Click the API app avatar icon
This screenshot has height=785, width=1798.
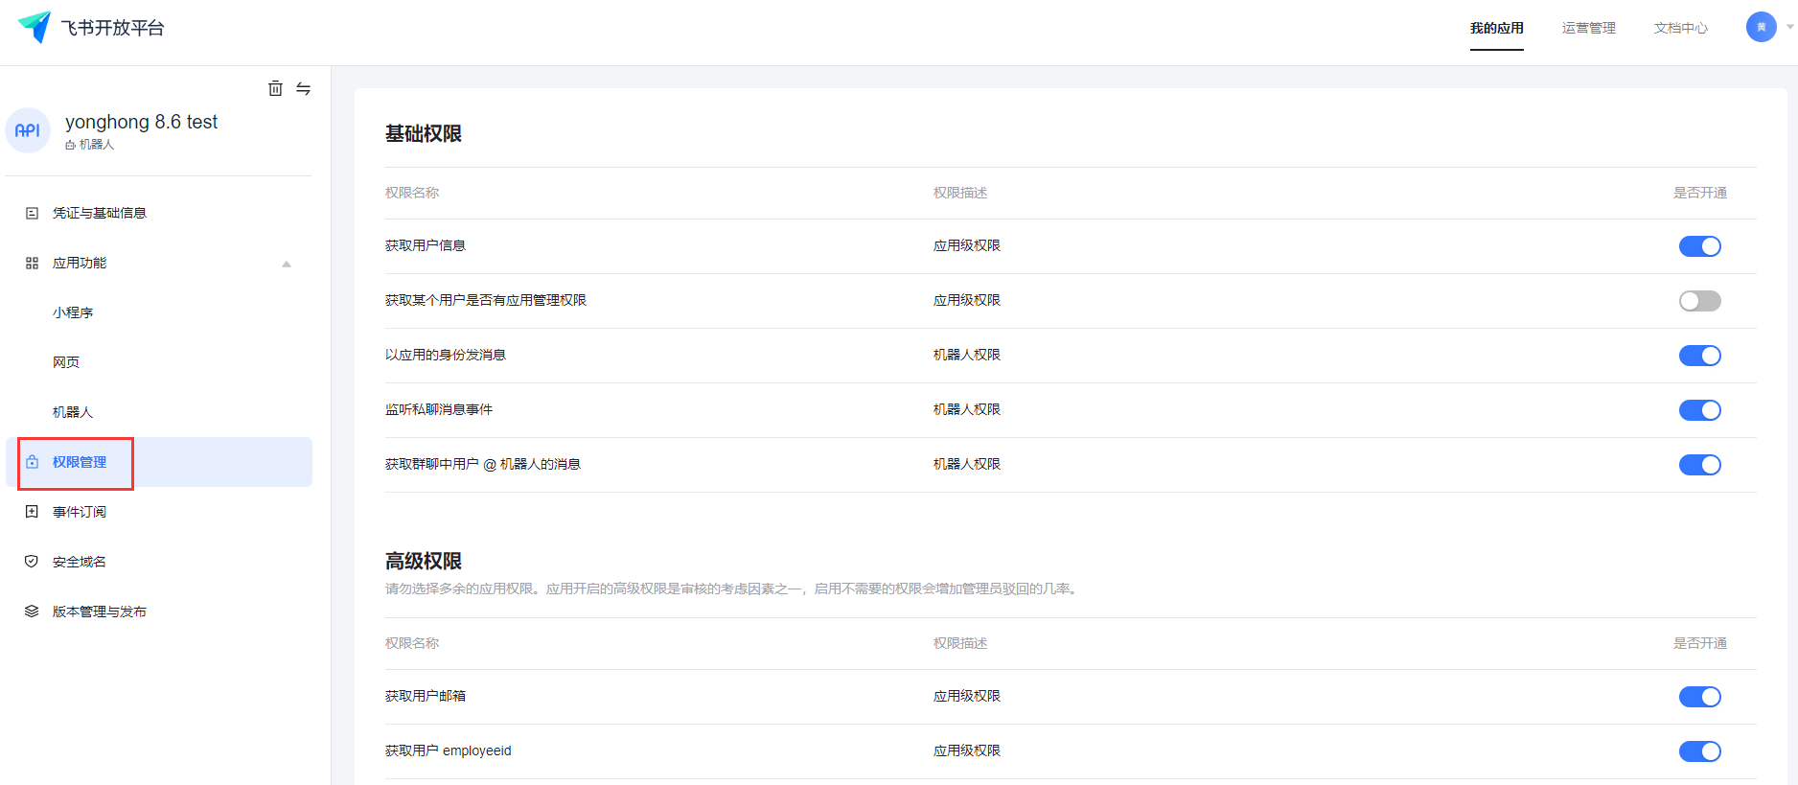(28, 130)
